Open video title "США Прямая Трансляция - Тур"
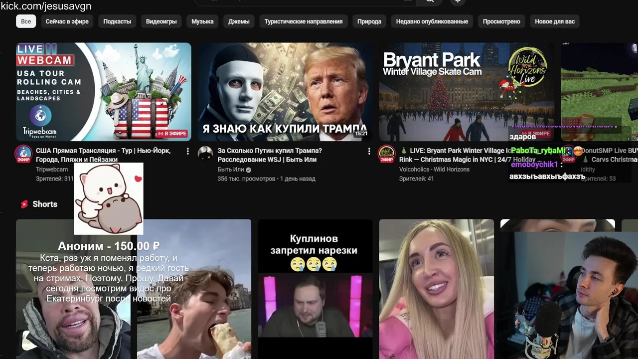 pyautogui.click(x=103, y=155)
